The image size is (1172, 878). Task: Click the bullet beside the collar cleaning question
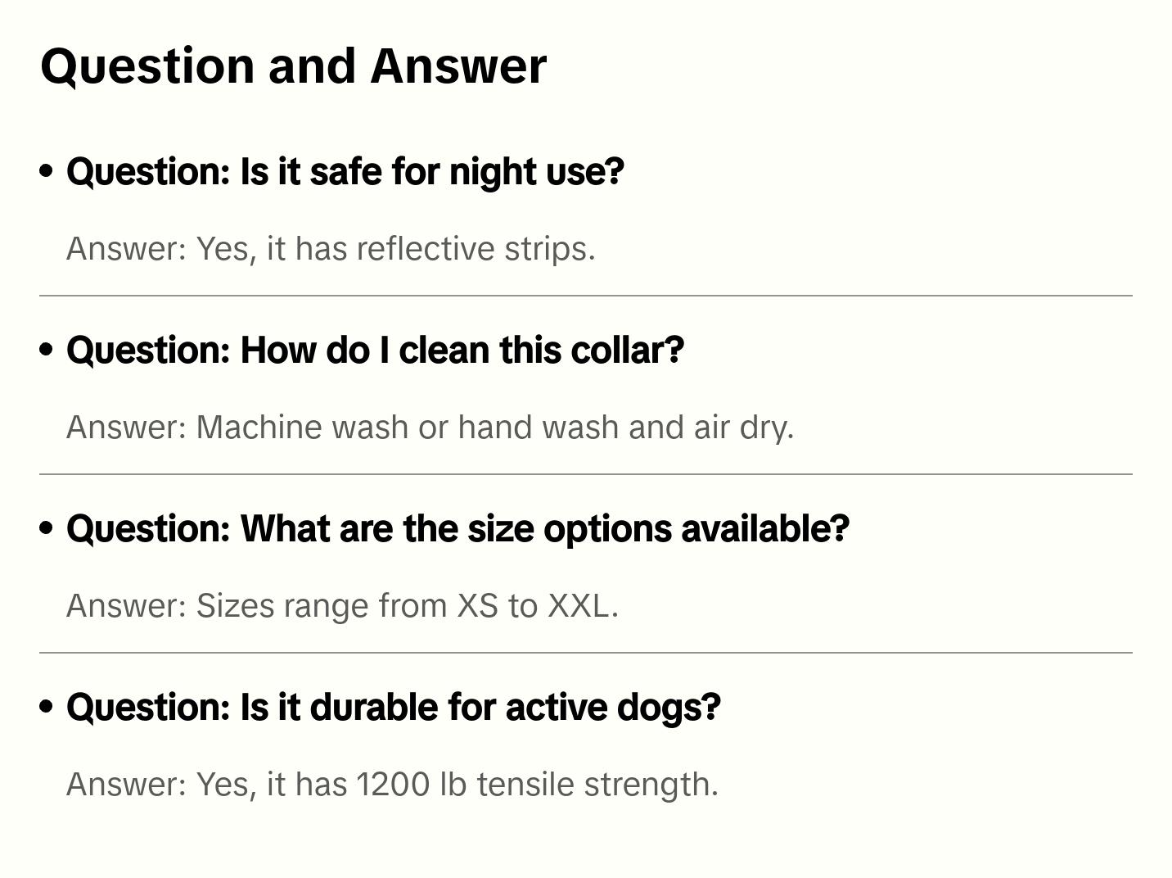point(47,350)
